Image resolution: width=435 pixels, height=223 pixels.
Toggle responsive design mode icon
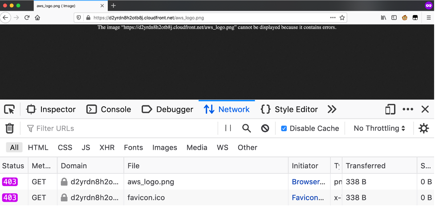[x=390, y=109]
